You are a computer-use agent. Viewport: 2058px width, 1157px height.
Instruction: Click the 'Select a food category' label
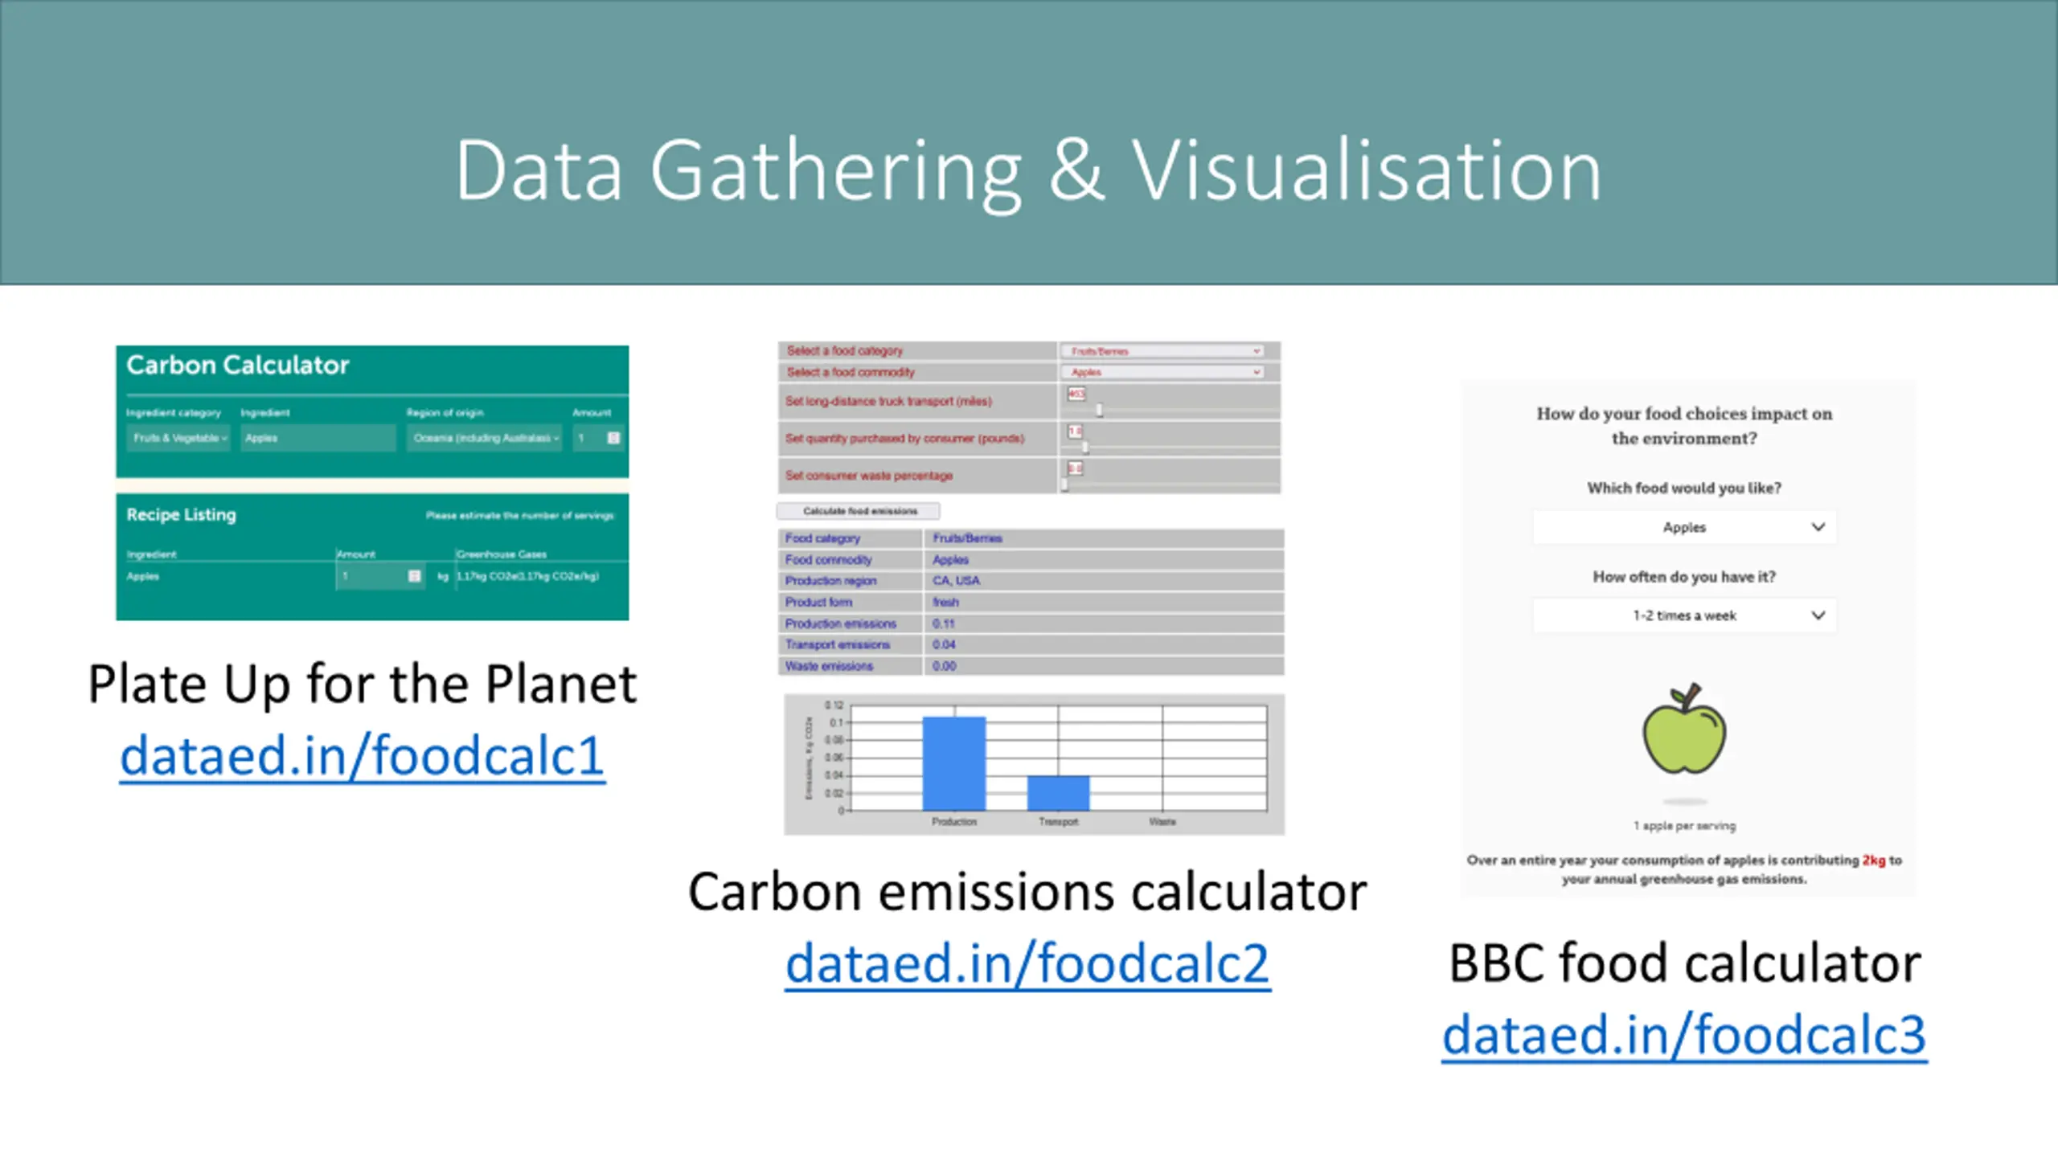click(x=845, y=351)
